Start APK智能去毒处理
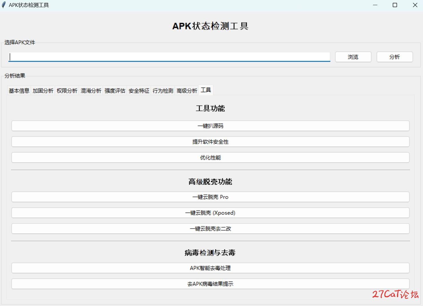Image resolution: width=423 pixels, height=306 pixels. pyautogui.click(x=210, y=268)
